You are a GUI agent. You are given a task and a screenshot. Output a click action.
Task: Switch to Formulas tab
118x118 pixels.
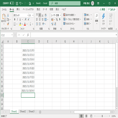coord(38,9)
